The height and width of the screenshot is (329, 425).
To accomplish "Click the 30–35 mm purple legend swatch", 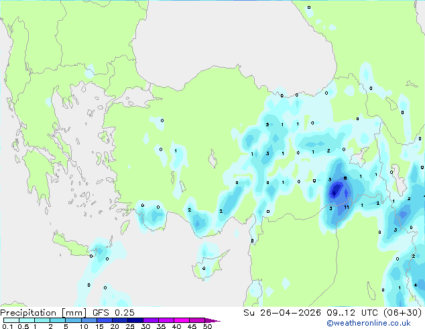I will pyautogui.click(x=150, y=320).
